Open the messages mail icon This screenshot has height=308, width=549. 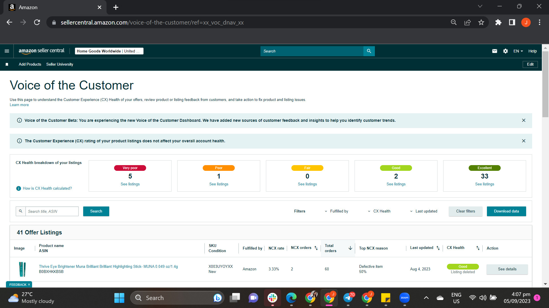495,51
